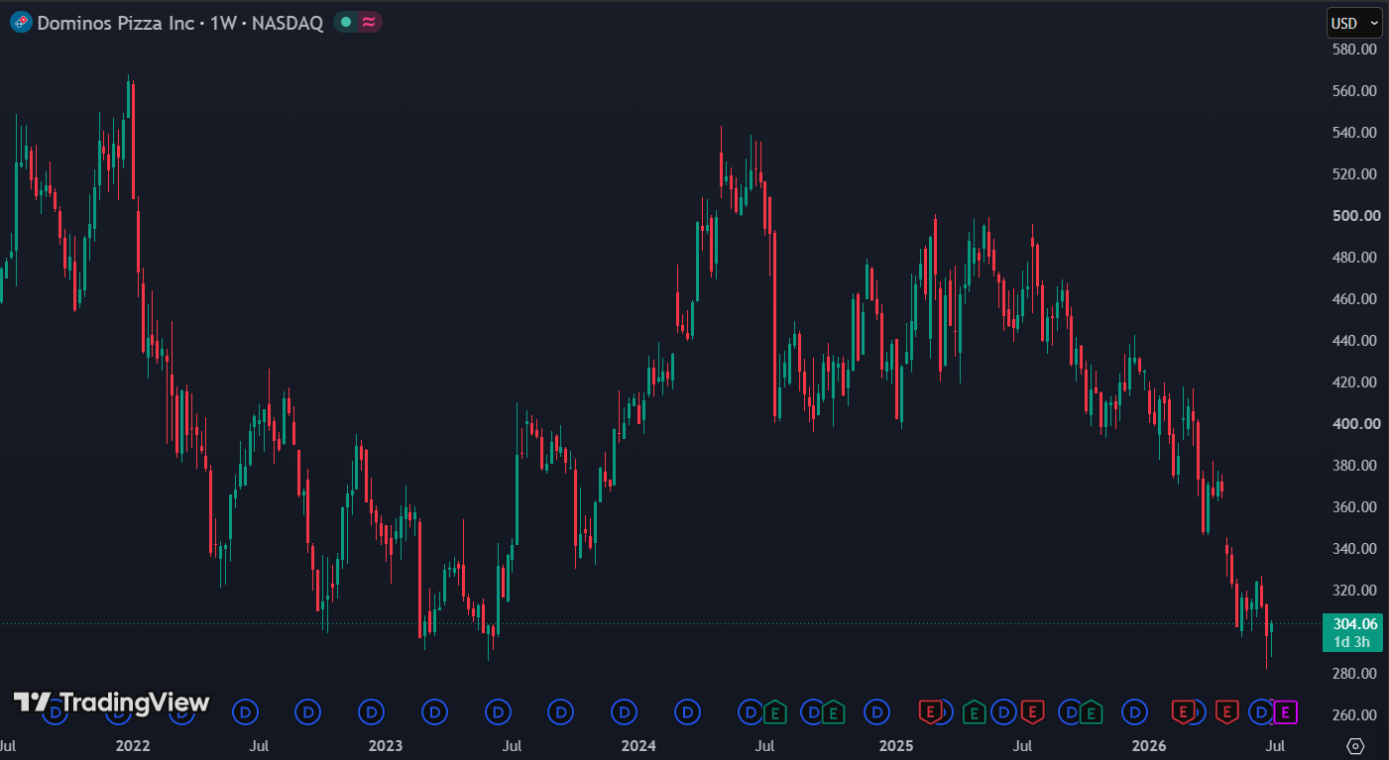
Task: Open the dividend marker nearest the 2024 label
Action: [x=624, y=711]
